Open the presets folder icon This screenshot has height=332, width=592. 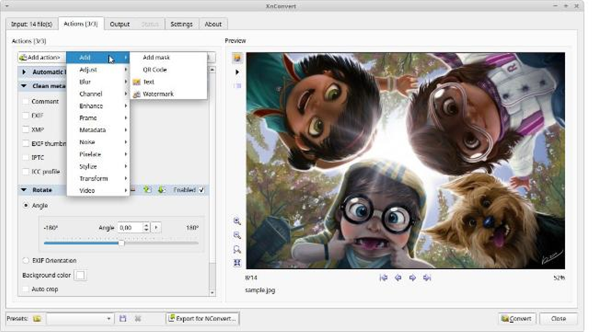coord(37,318)
